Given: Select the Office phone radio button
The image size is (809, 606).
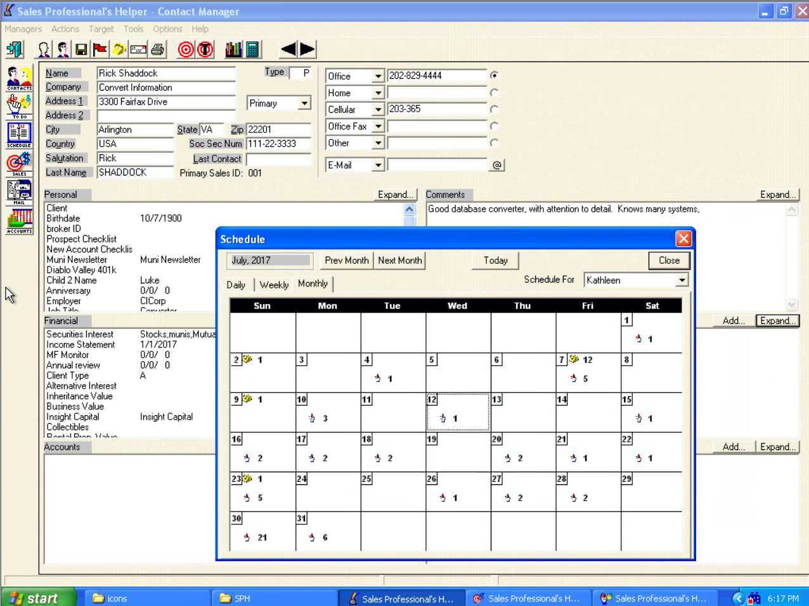Looking at the screenshot, I should [494, 75].
